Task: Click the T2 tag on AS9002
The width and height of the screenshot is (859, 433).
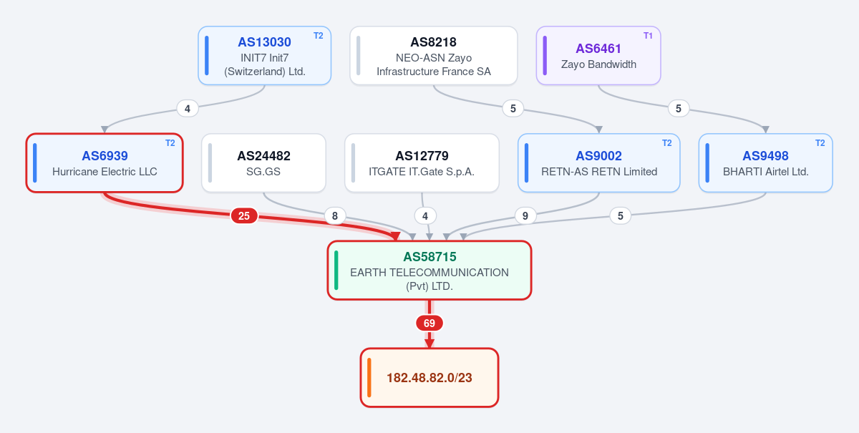Action: click(667, 143)
